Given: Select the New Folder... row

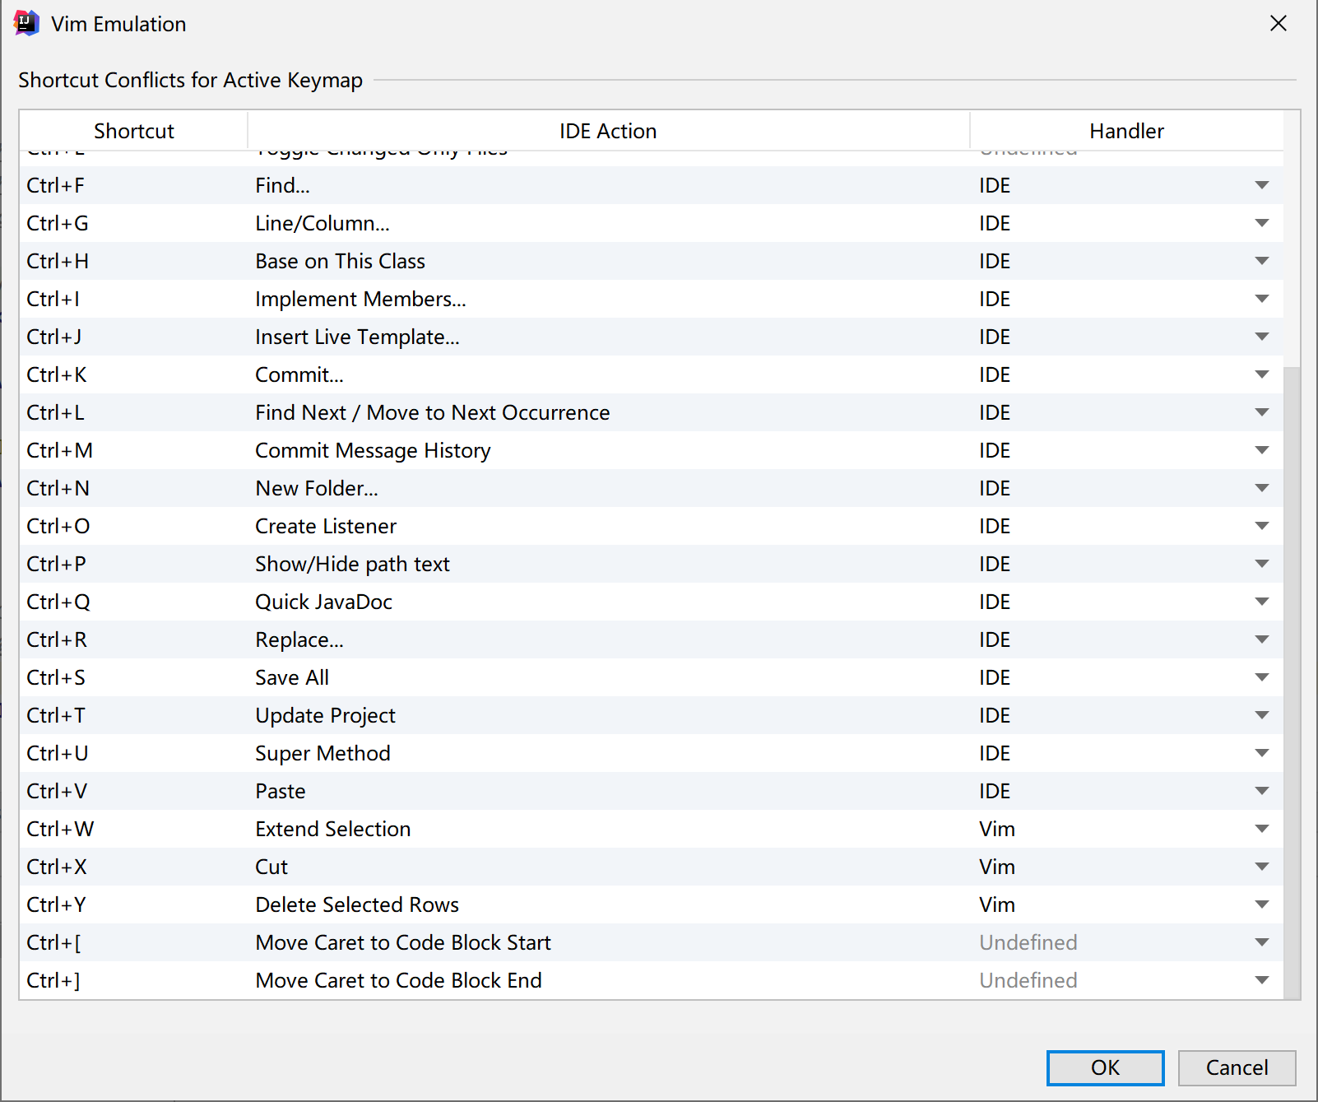Looking at the screenshot, I should click(652, 488).
